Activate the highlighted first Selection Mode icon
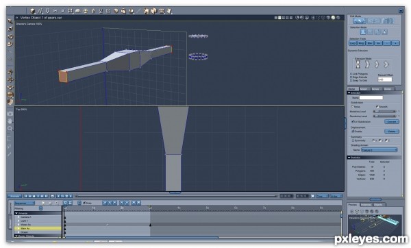Screen dimensions: 411x248 363,32
